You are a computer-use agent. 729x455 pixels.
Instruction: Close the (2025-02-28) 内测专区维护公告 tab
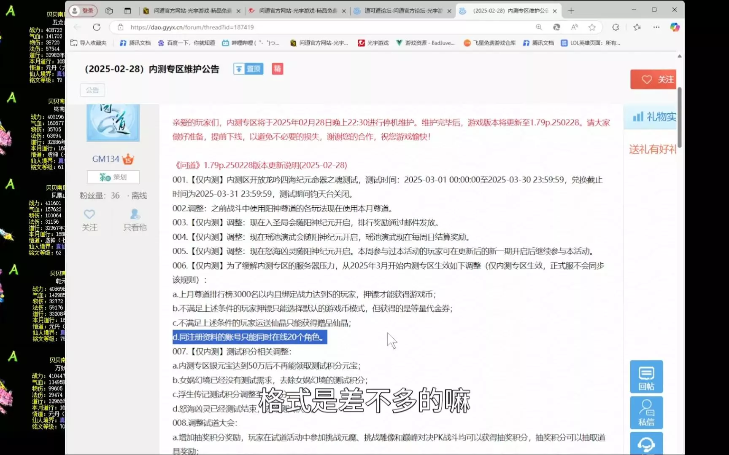coord(555,11)
